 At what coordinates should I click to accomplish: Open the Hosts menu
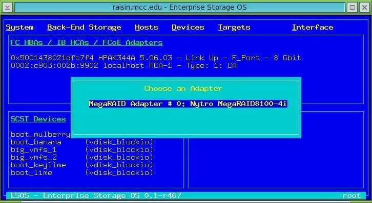pos(147,28)
